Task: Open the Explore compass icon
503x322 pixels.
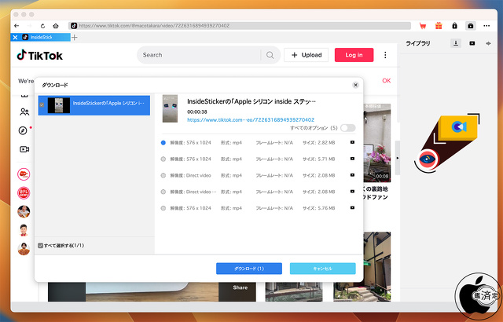Action: tap(23, 130)
